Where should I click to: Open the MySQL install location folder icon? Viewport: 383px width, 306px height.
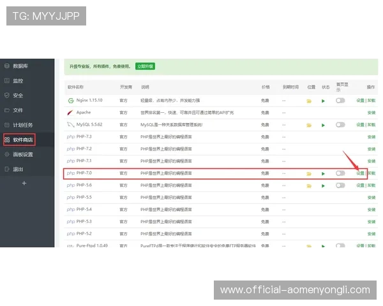coord(309,125)
